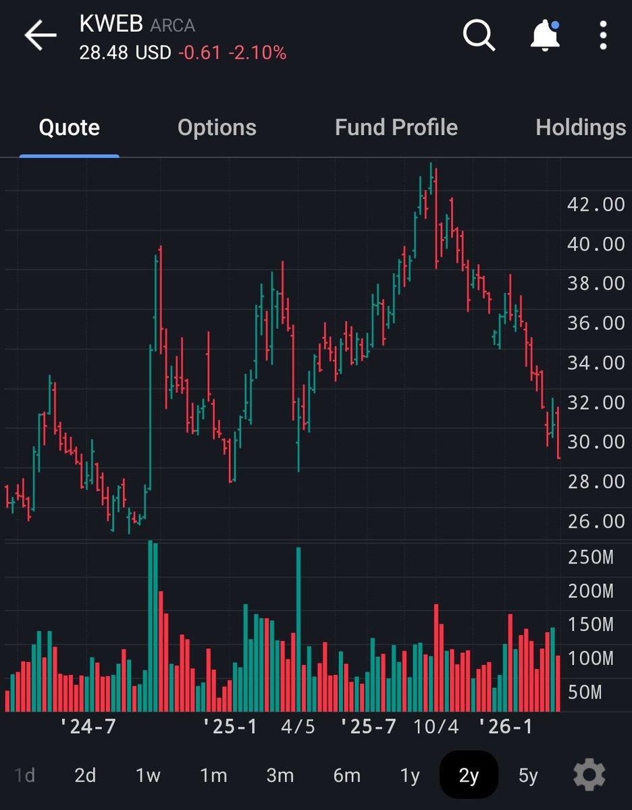Image resolution: width=632 pixels, height=810 pixels.
Task: Tap the 250M volume axis label
Action: [591, 558]
